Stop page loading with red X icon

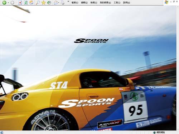20,3
